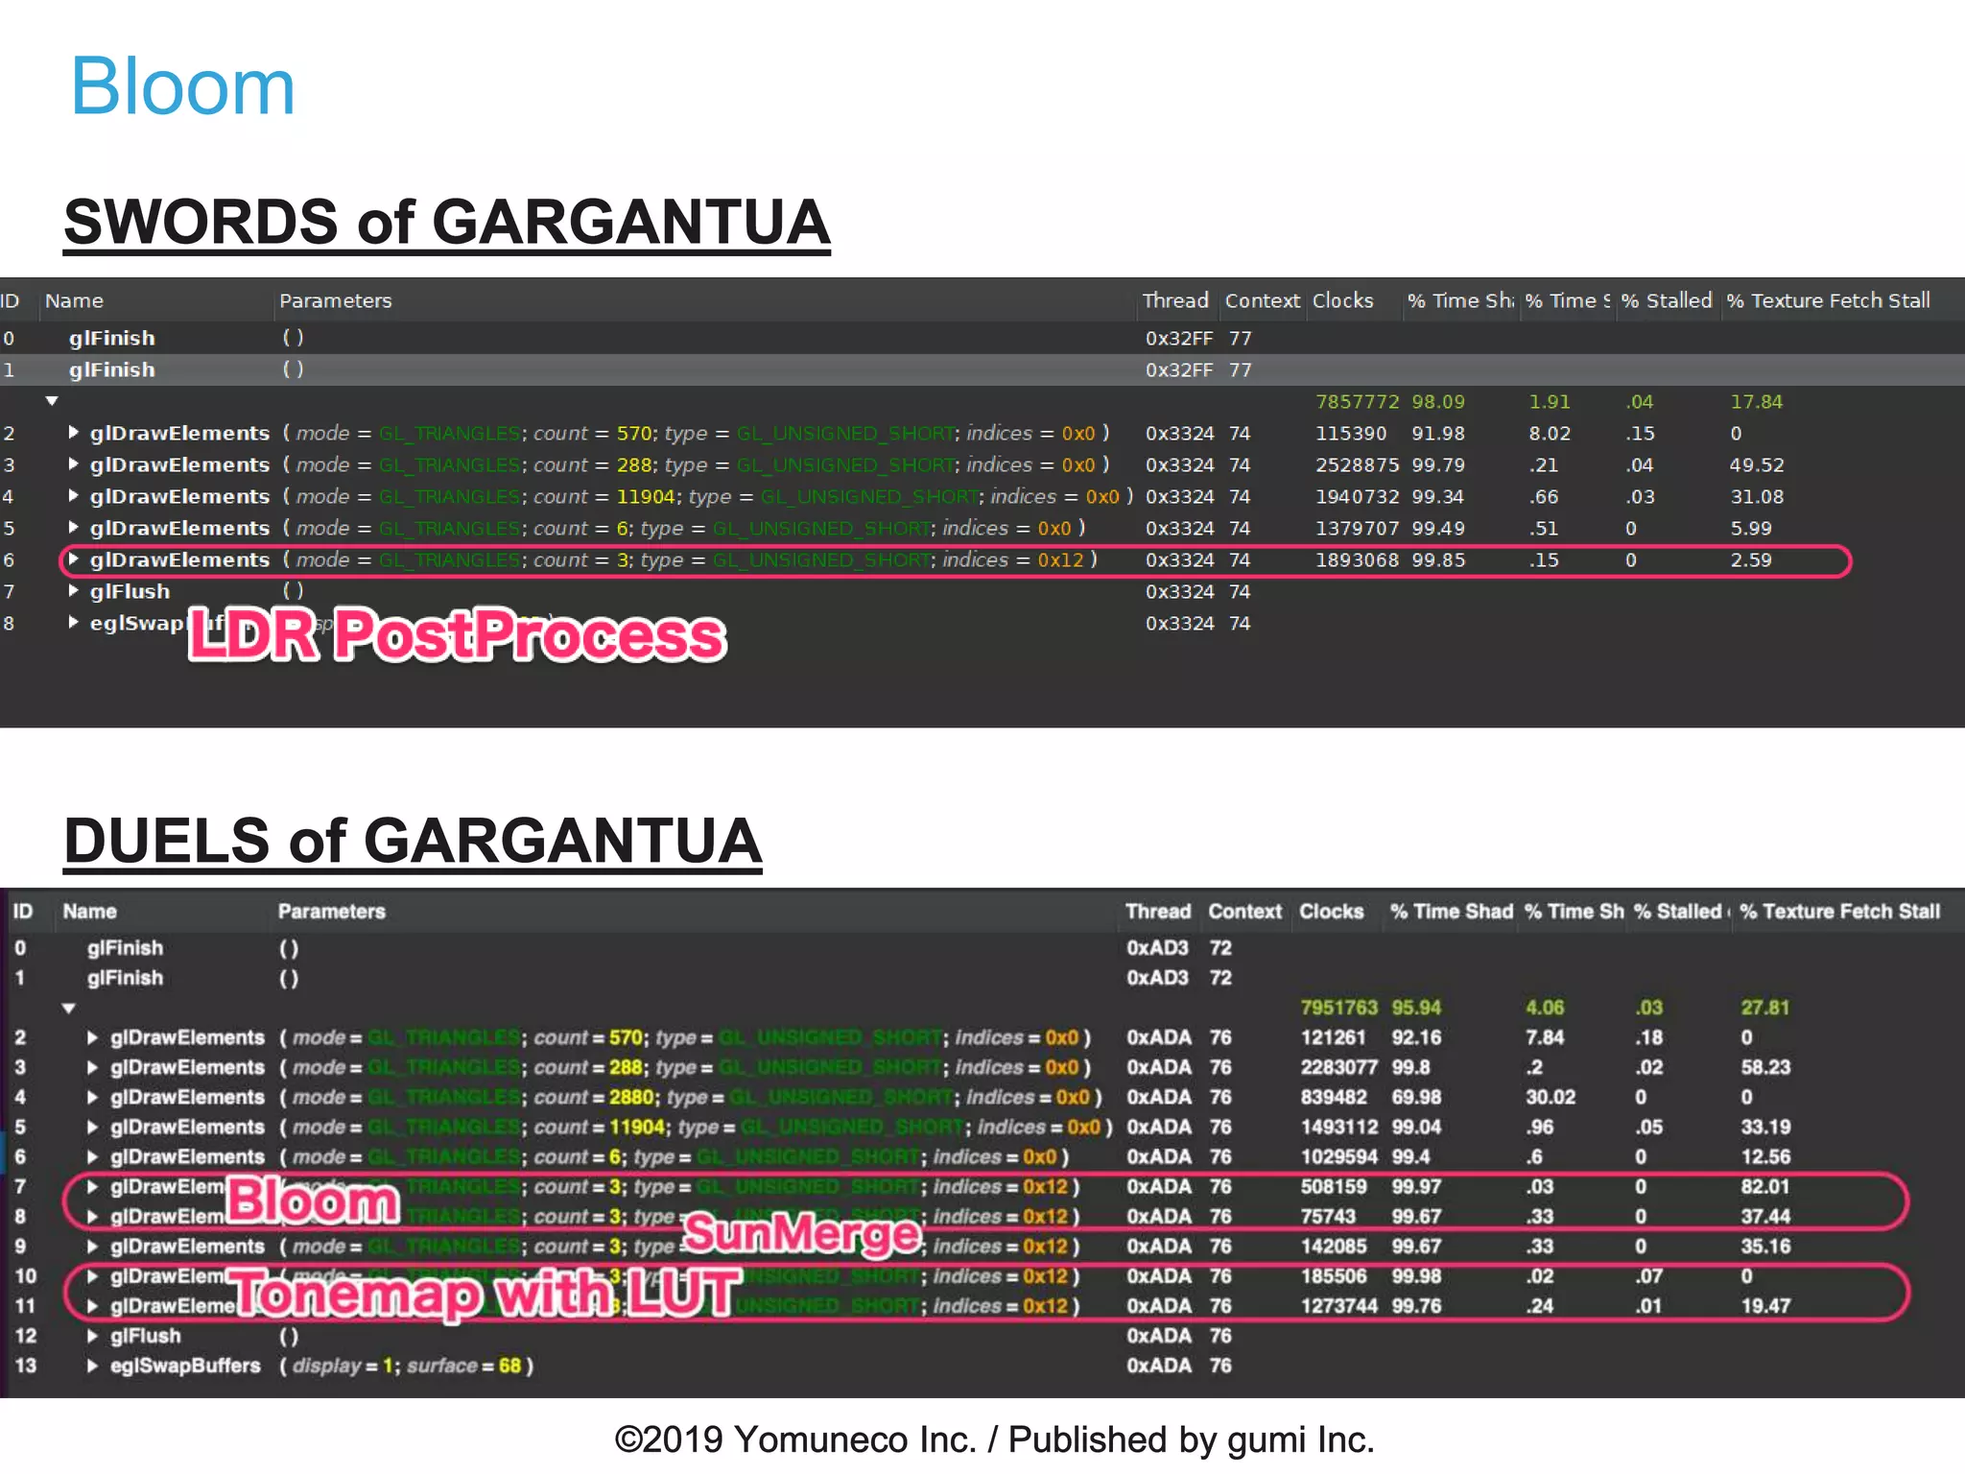Viewport: 1965px width, 1474px height.
Task: Sort bottom table by Thread column
Action: 1157,911
